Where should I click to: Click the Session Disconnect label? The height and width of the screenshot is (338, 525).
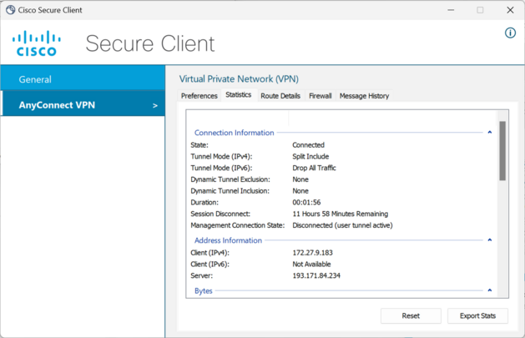(220, 214)
